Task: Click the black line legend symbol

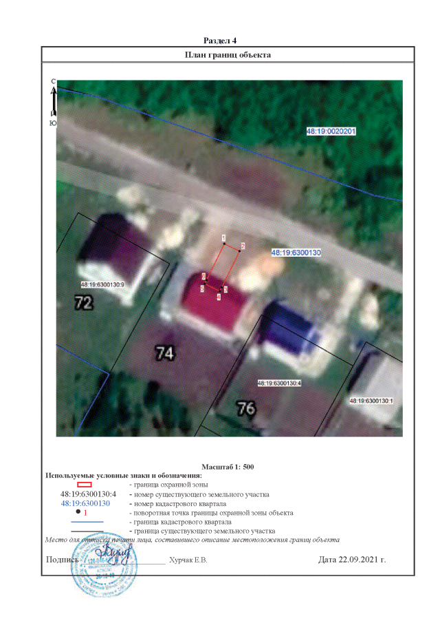Action: click(86, 531)
